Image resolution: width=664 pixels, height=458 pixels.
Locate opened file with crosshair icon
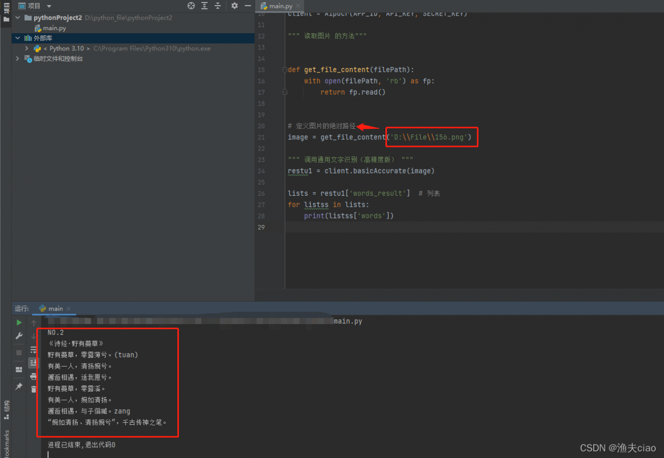(191, 6)
